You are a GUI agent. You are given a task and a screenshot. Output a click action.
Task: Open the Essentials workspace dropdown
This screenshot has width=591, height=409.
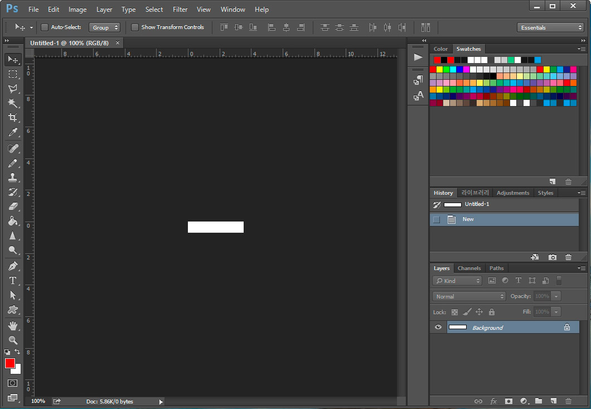[x=550, y=27]
